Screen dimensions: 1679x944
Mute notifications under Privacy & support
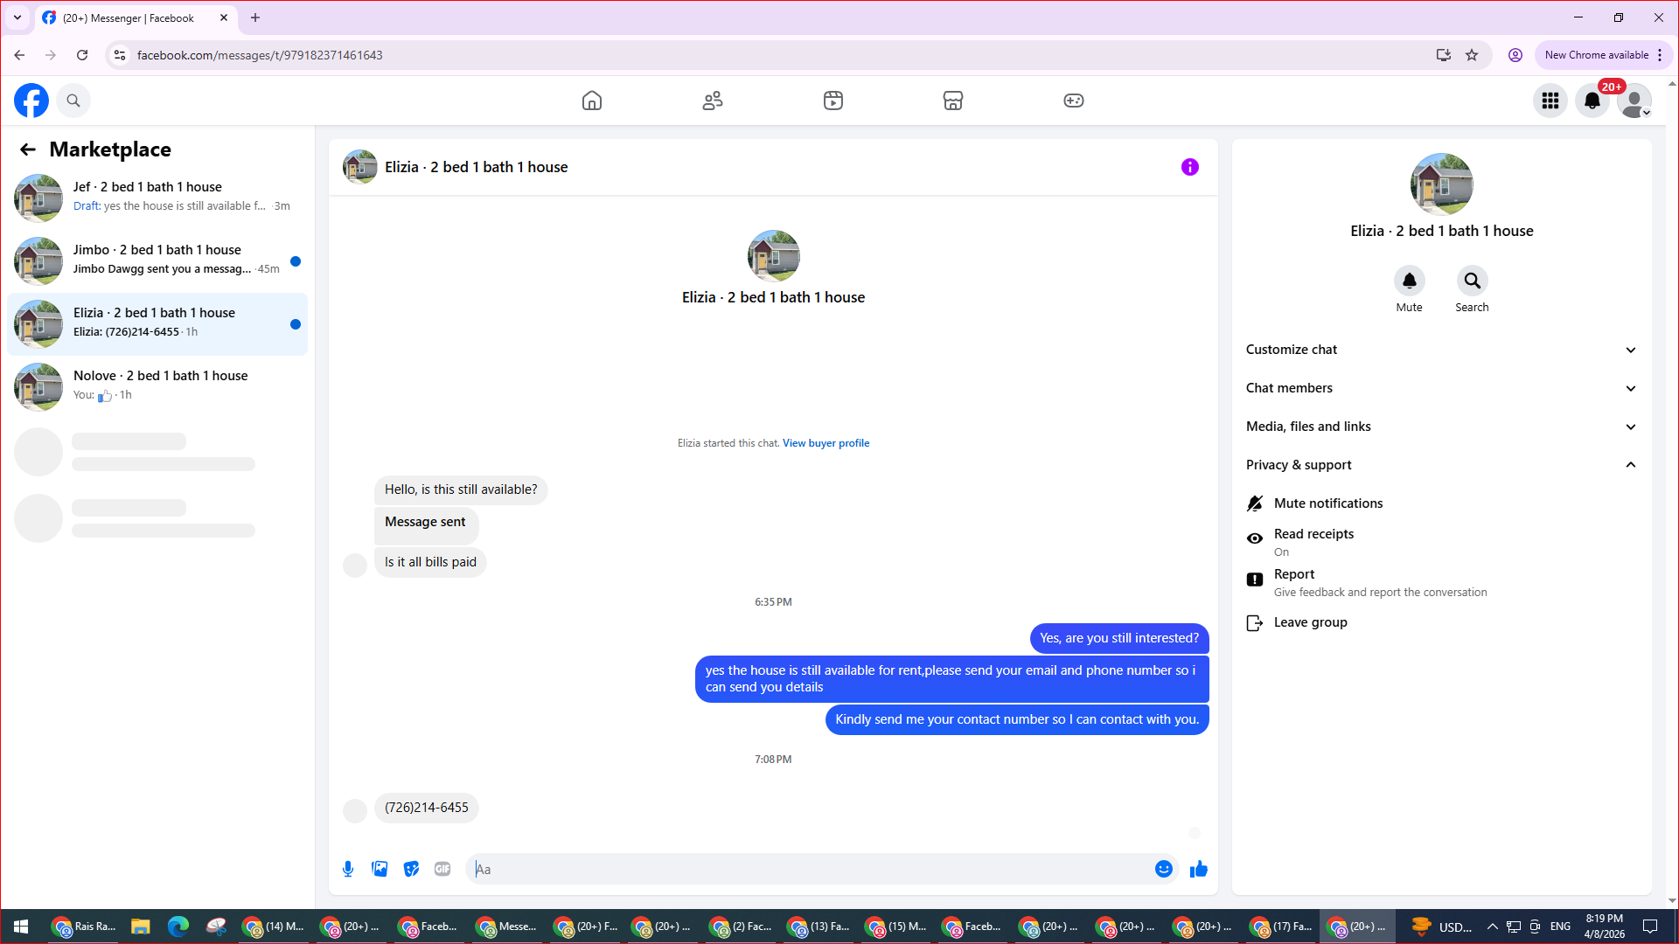[x=1327, y=503]
